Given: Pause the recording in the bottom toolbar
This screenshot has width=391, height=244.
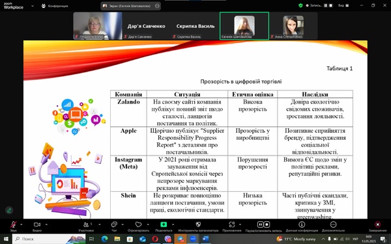Looking at the screenshot, I should [260, 224].
